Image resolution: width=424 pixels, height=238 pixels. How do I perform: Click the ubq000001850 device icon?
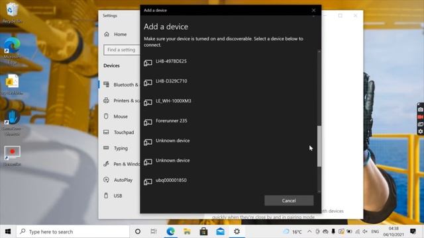[148, 182]
